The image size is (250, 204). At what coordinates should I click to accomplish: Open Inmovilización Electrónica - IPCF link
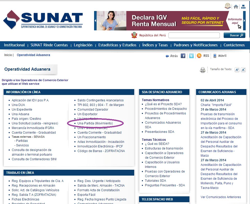100,146
